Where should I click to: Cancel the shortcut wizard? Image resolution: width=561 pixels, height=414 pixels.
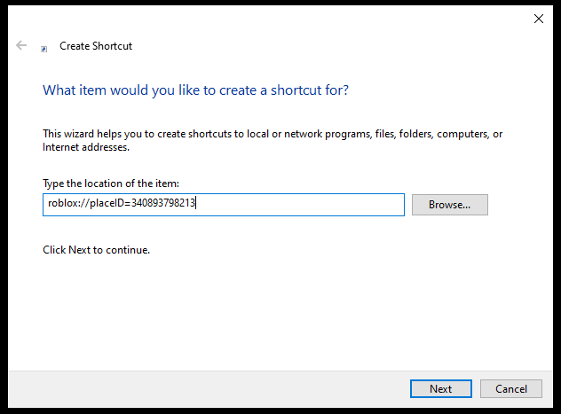tap(511, 388)
